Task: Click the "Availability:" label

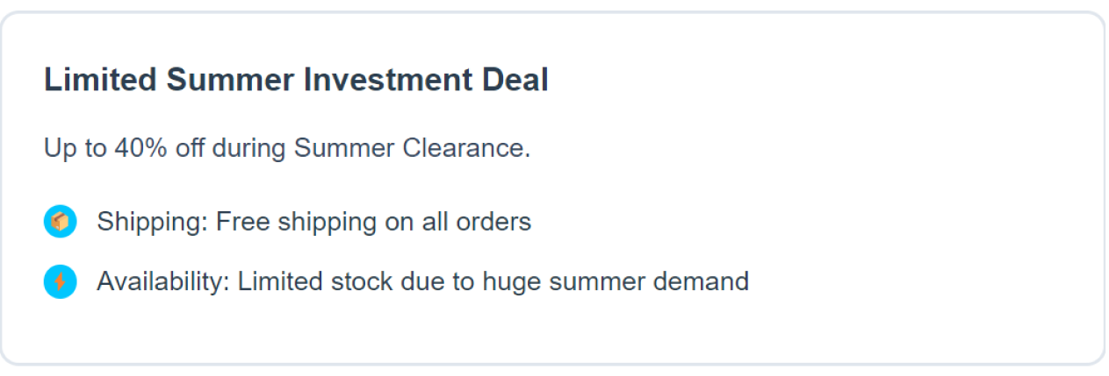Action: pyautogui.click(x=163, y=282)
